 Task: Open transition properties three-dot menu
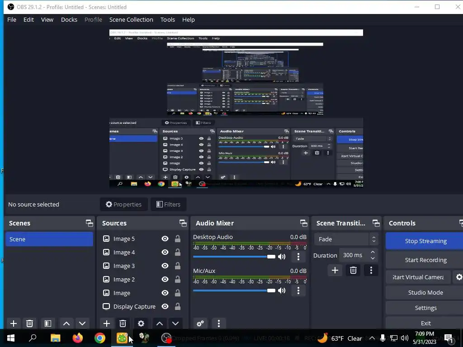371,270
